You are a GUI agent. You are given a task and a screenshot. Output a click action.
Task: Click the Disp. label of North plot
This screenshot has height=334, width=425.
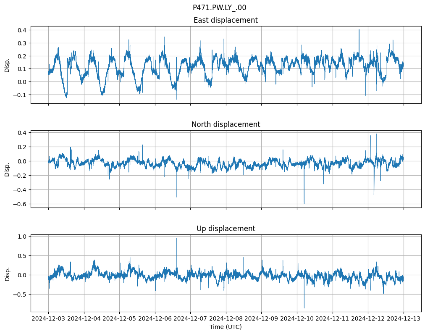click(x=7, y=169)
